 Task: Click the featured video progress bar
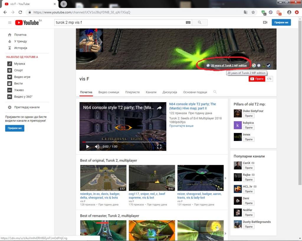click(x=123, y=142)
